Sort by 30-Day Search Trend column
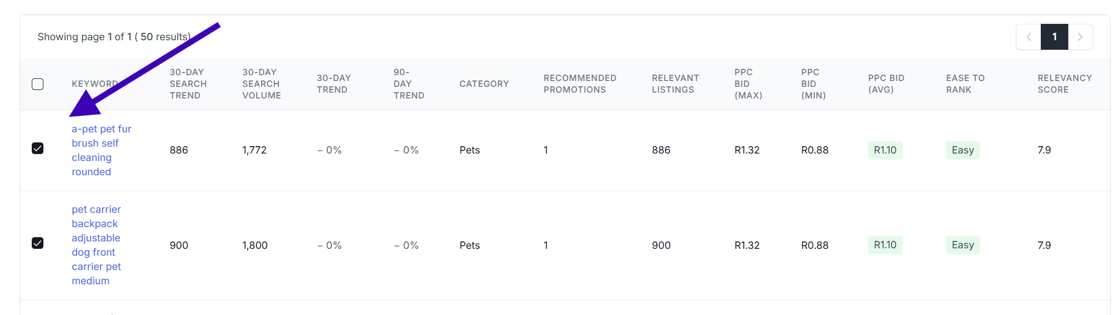Screen dimensions: 1117x315 coord(188,84)
